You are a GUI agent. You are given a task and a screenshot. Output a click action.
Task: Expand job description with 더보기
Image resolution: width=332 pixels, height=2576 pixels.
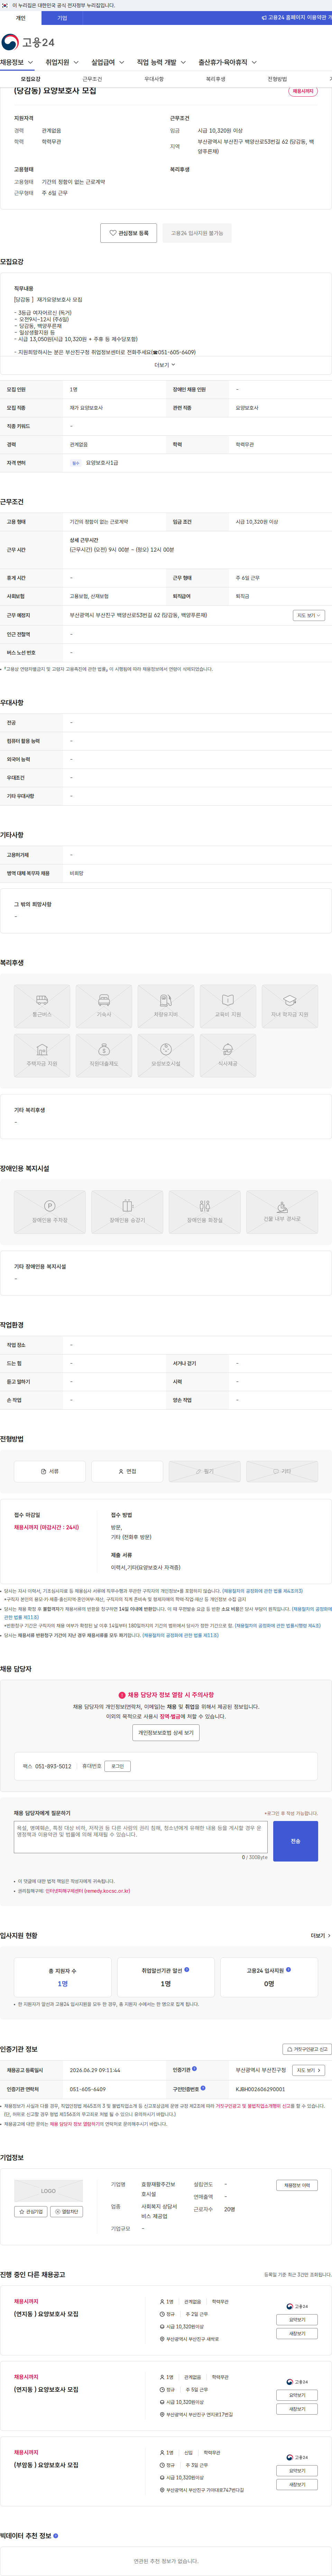165,365
